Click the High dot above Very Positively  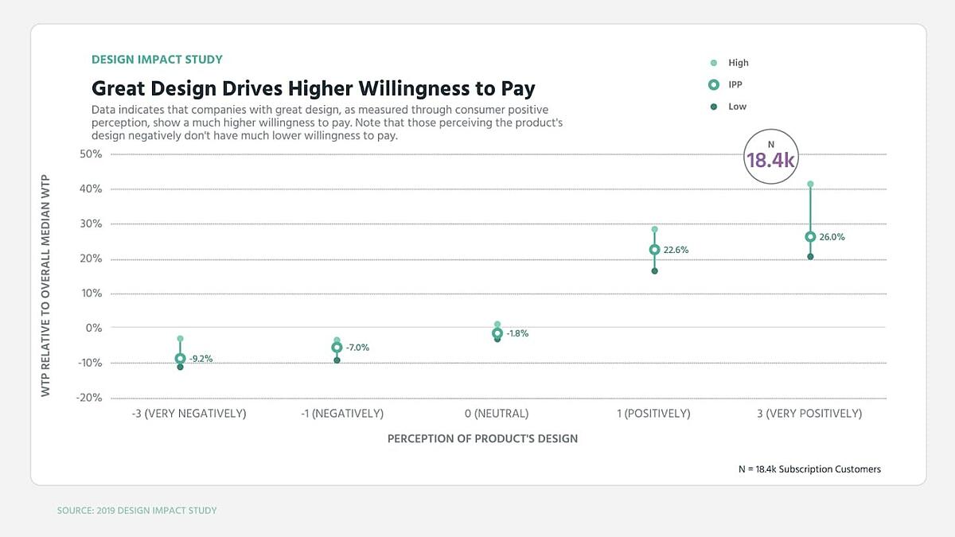click(x=810, y=185)
